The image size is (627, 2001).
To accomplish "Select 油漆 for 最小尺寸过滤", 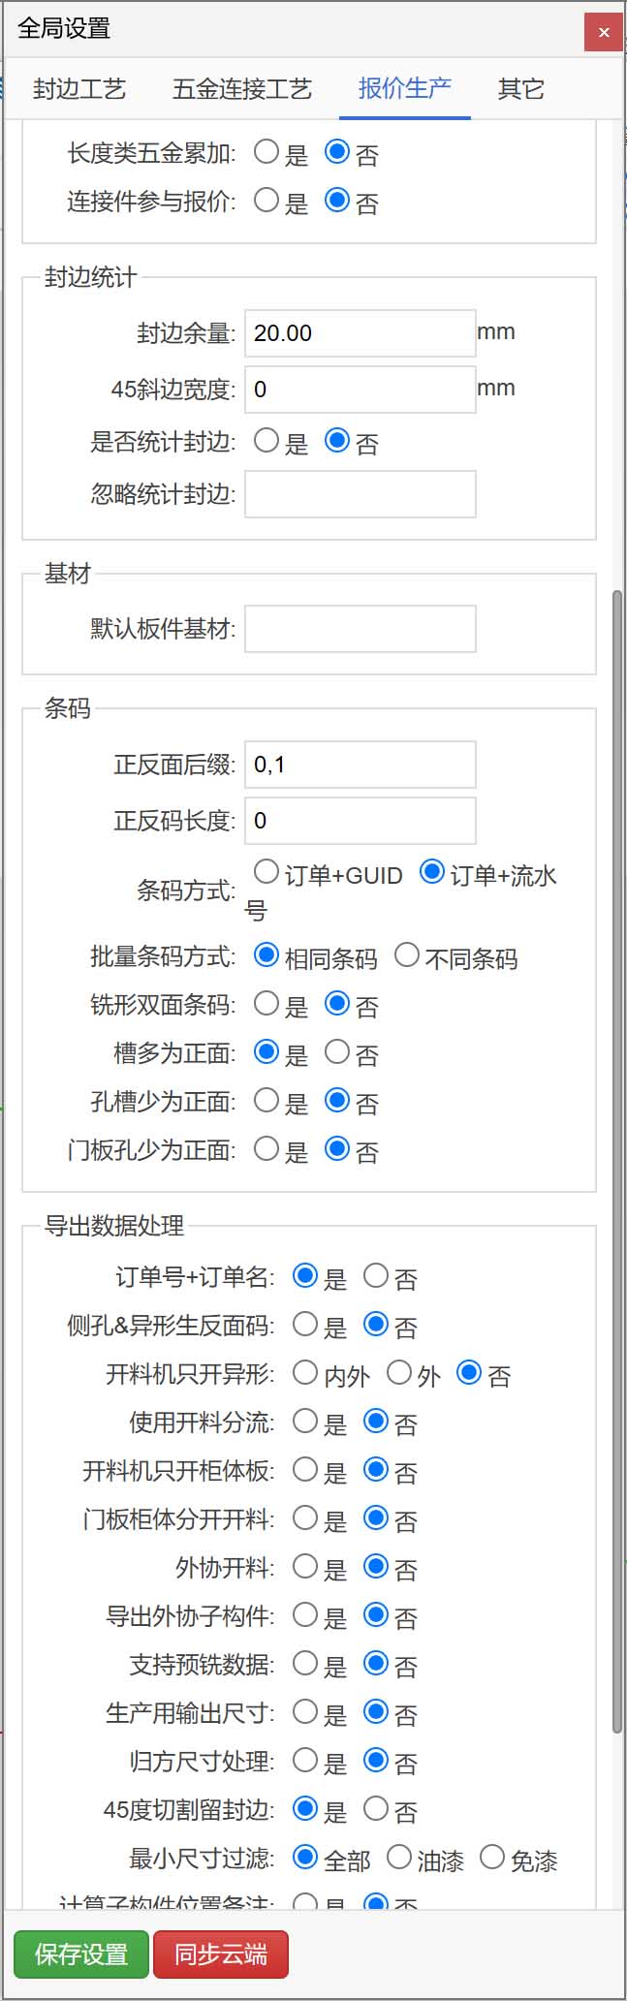I will coord(398,1856).
